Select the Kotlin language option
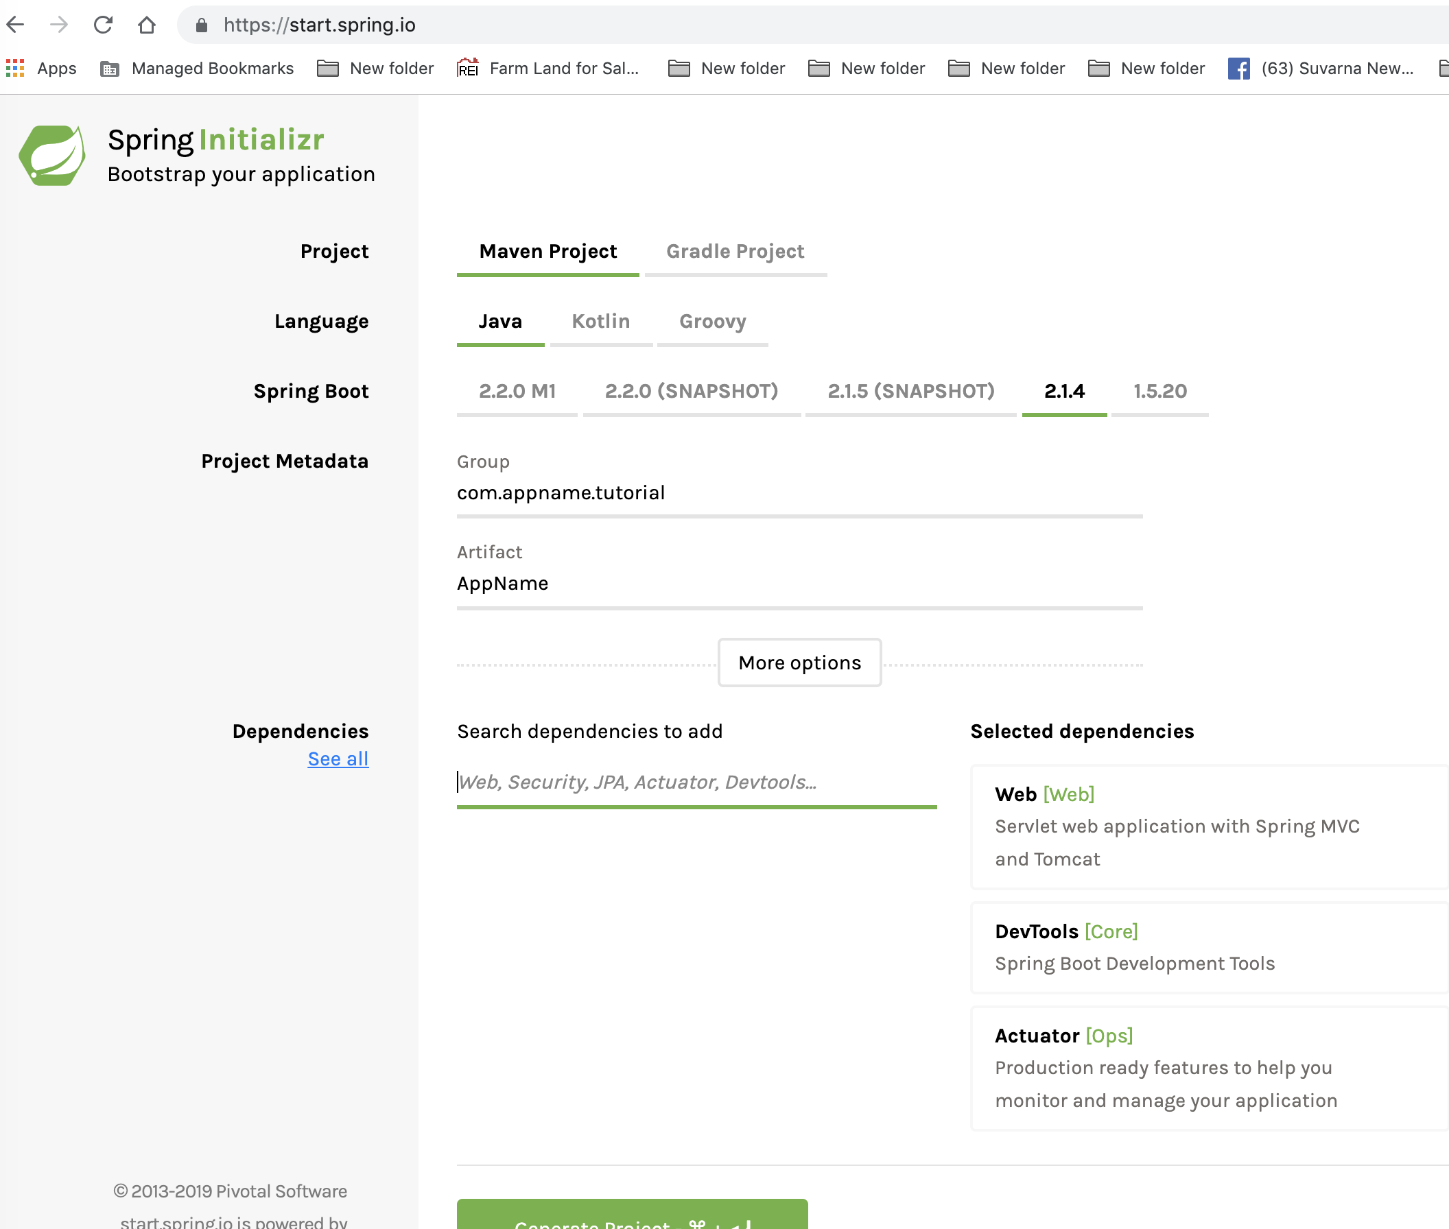The width and height of the screenshot is (1449, 1229). coord(599,321)
